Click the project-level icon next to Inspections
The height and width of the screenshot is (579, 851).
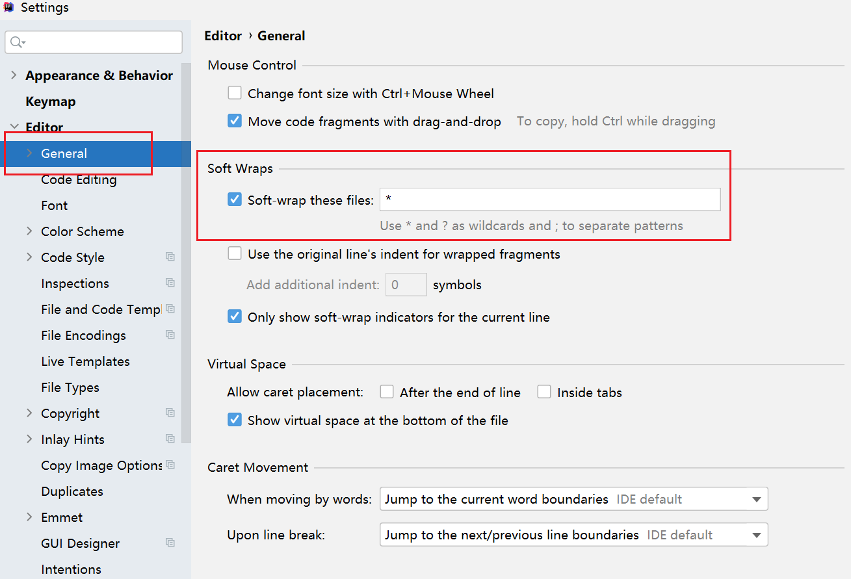(170, 283)
